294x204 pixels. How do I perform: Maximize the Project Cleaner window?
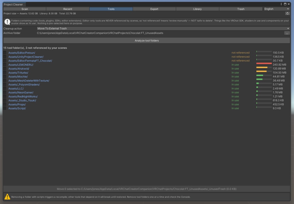(285, 4)
